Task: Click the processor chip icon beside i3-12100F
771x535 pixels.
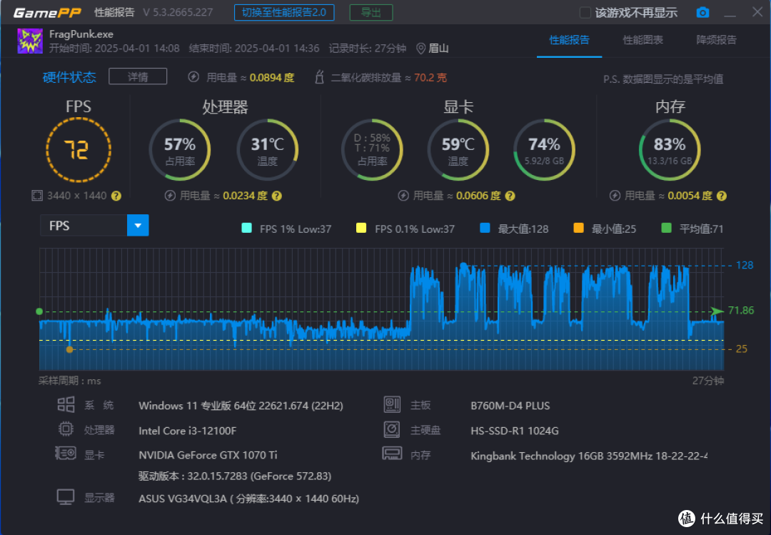Action: pos(66,429)
